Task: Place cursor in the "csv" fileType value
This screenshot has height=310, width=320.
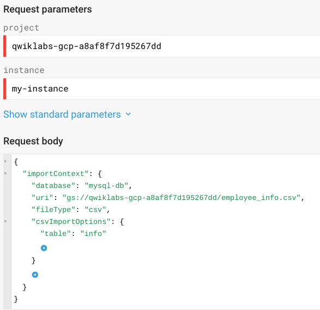Action: pyautogui.click(x=95, y=210)
